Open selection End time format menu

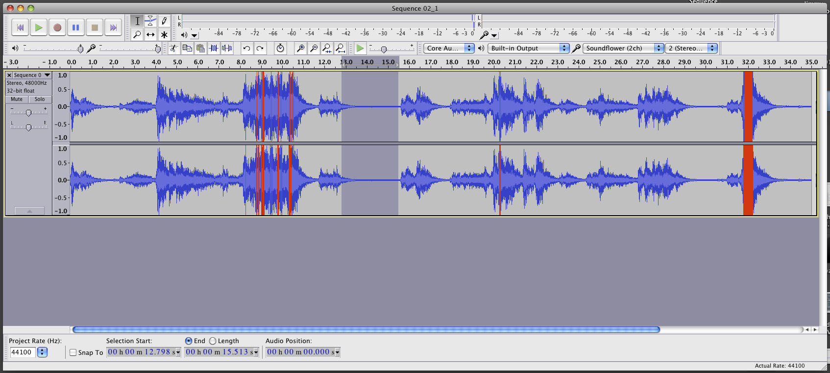click(x=256, y=352)
